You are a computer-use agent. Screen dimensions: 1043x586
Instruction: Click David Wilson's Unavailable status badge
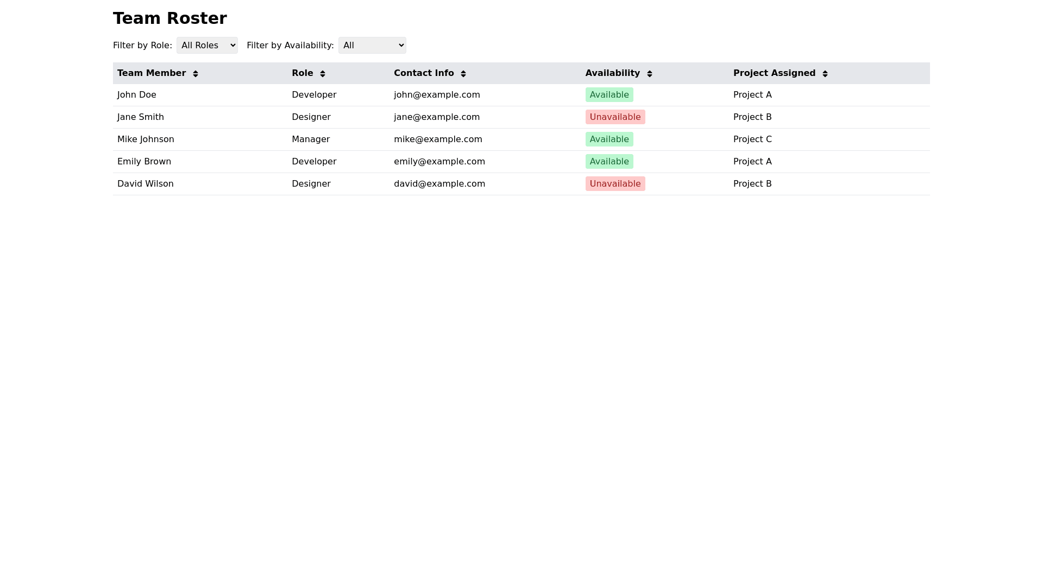pyautogui.click(x=615, y=184)
